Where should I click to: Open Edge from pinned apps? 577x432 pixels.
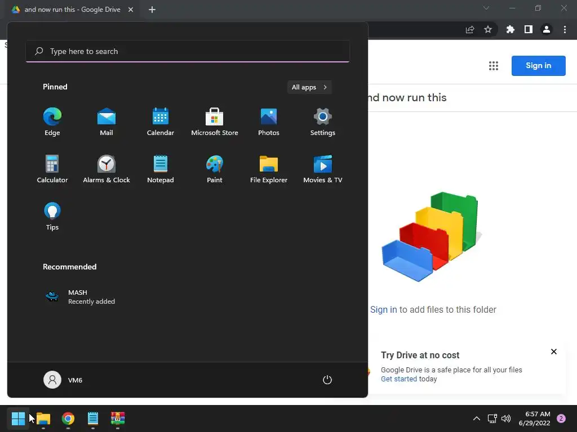pos(52,122)
